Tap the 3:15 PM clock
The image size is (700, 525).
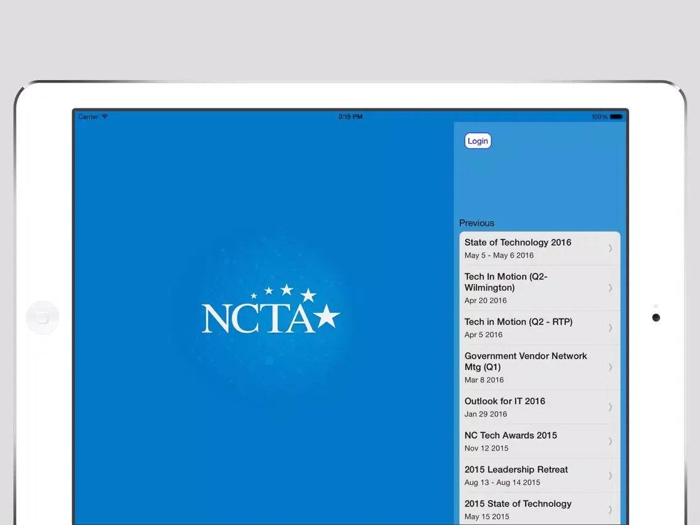(351, 116)
